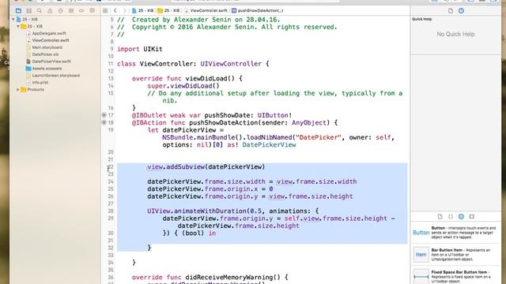Screen dimensions: 506x284
Task: Click 'super.viewDidLoad()' line
Action: click(x=183, y=86)
